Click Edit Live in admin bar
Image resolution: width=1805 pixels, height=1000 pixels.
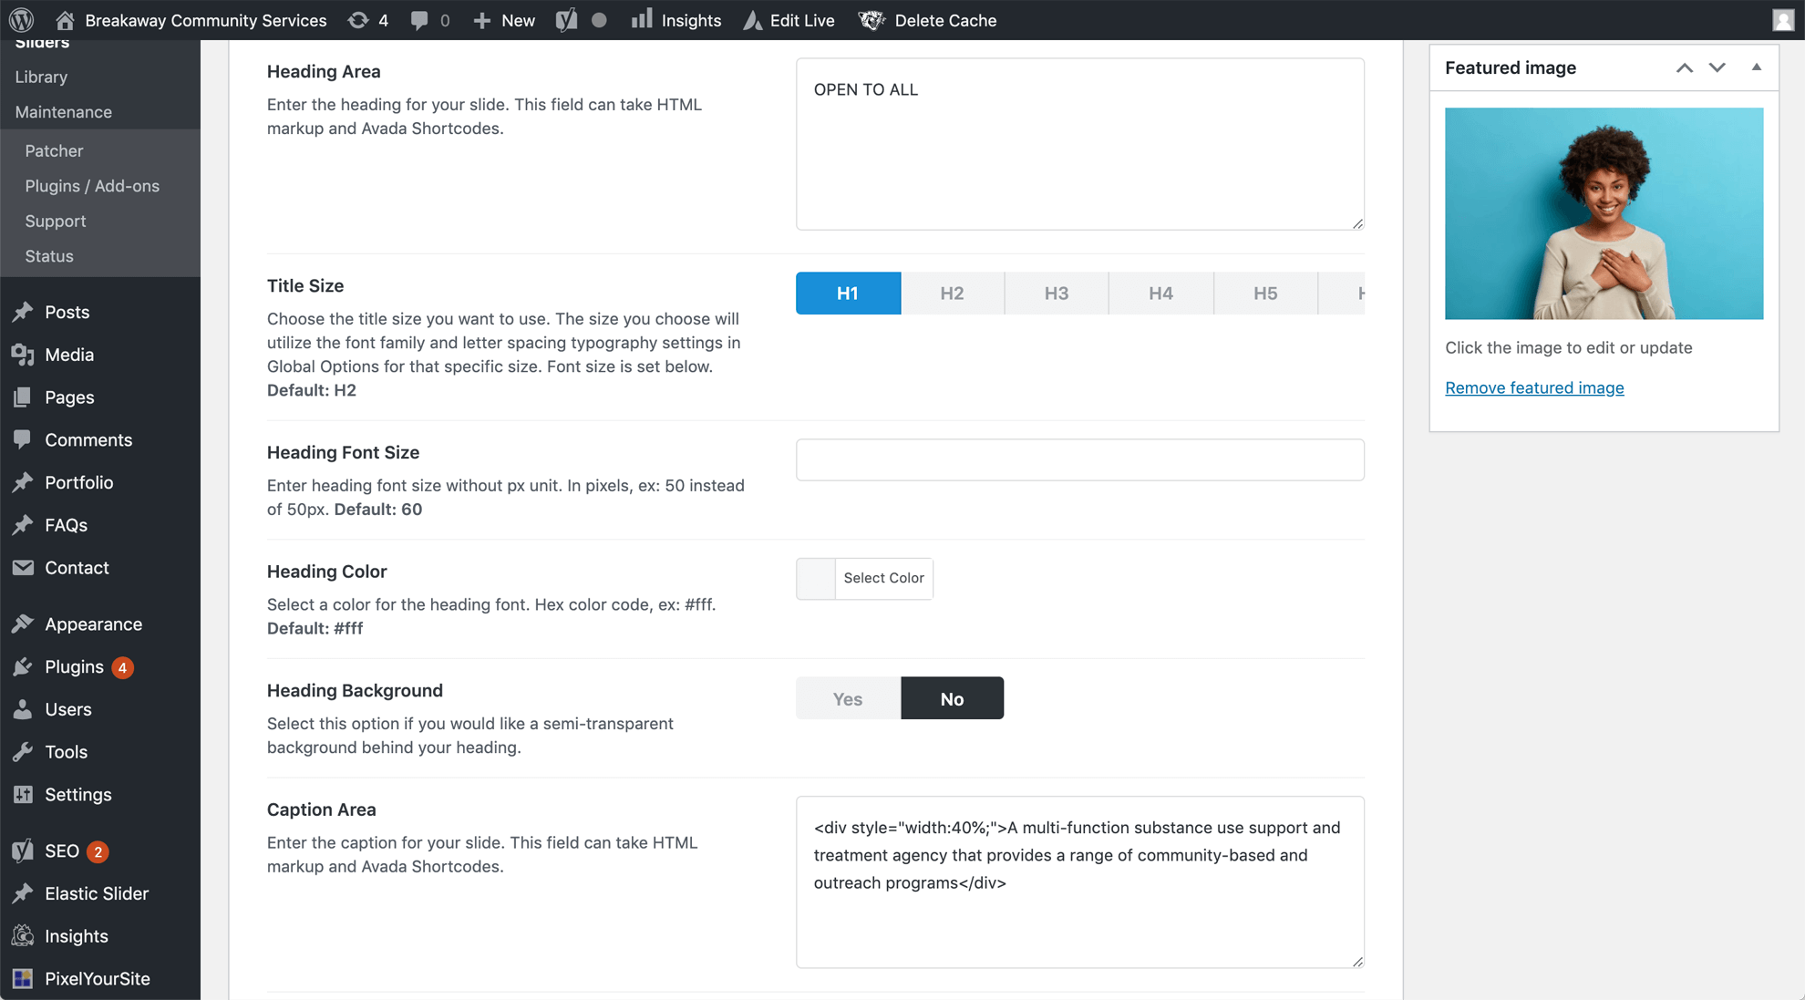[802, 20]
